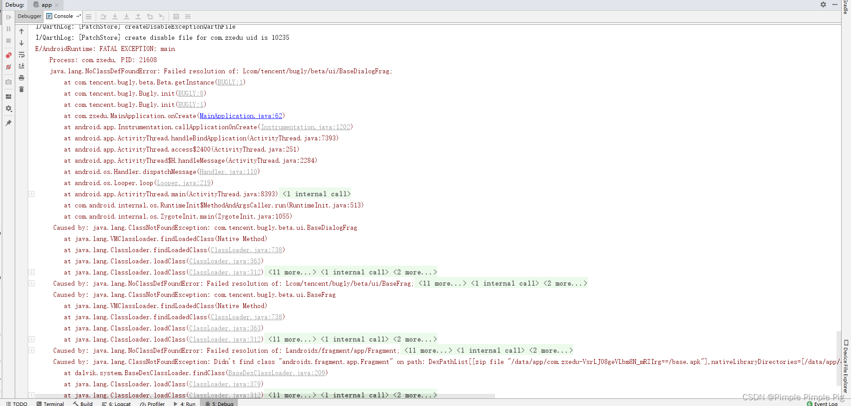Click the FATAL EXCEPTION: main line
This screenshot has width=851, height=406.
point(105,49)
